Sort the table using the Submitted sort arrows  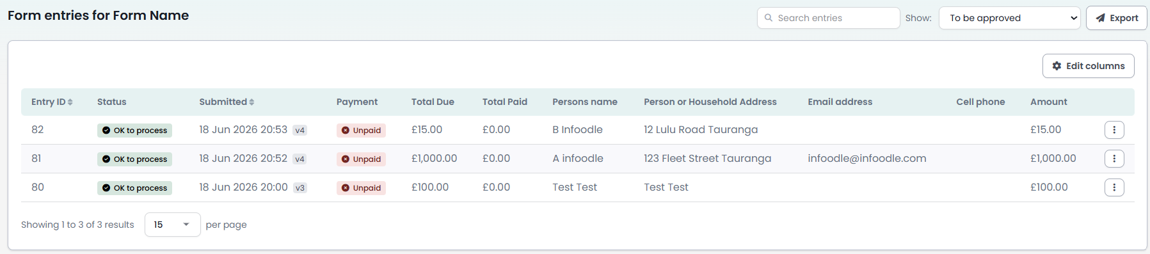coord(252,102)
